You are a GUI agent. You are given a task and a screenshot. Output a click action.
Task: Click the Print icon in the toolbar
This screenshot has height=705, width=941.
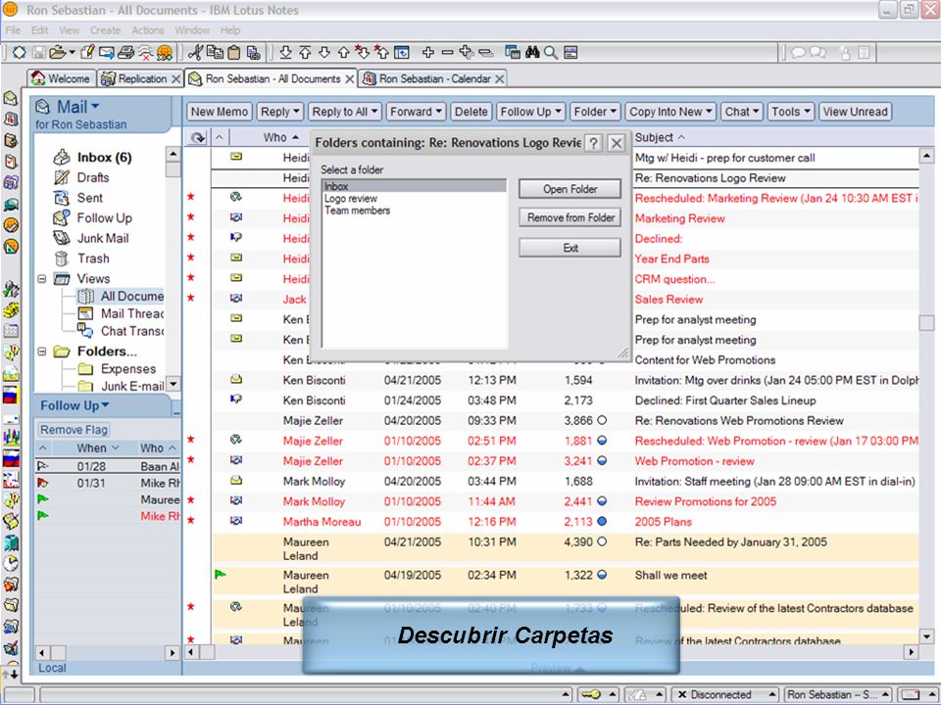tap(125, 53)
